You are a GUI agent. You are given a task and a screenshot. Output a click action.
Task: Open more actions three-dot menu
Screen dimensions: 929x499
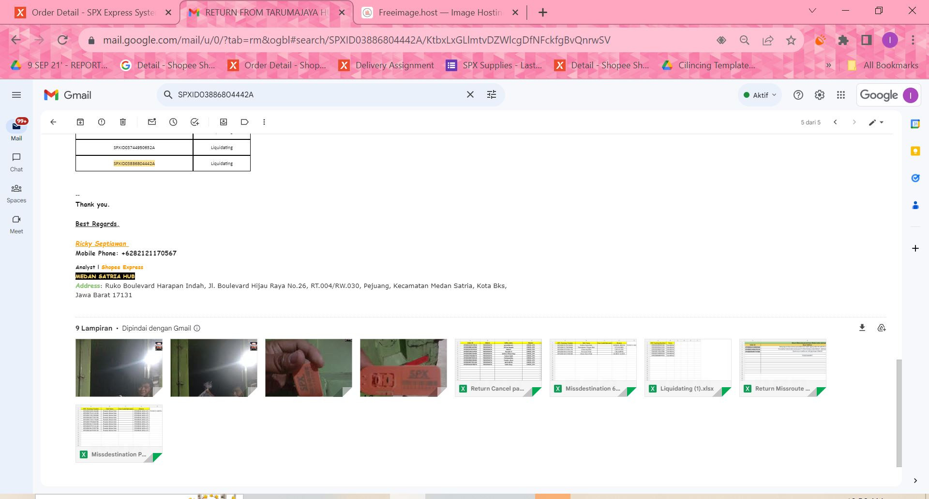[264, 122]
